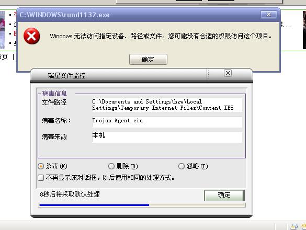Click the network icon in the system tray

coord(294,226)
